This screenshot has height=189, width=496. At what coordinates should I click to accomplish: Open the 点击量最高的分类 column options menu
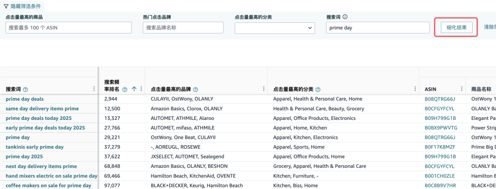tap(416, 89)
